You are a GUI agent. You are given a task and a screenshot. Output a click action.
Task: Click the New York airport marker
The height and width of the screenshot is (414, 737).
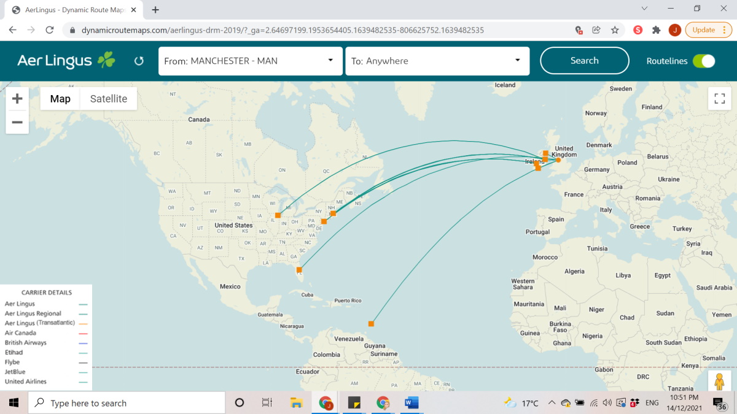(x=324, y=221)
